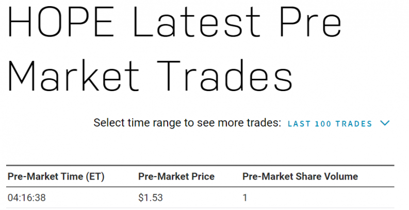Viewport: 409px width, 210px height.
Task: Click the share volume value of 1
Action: click(245, 197)
